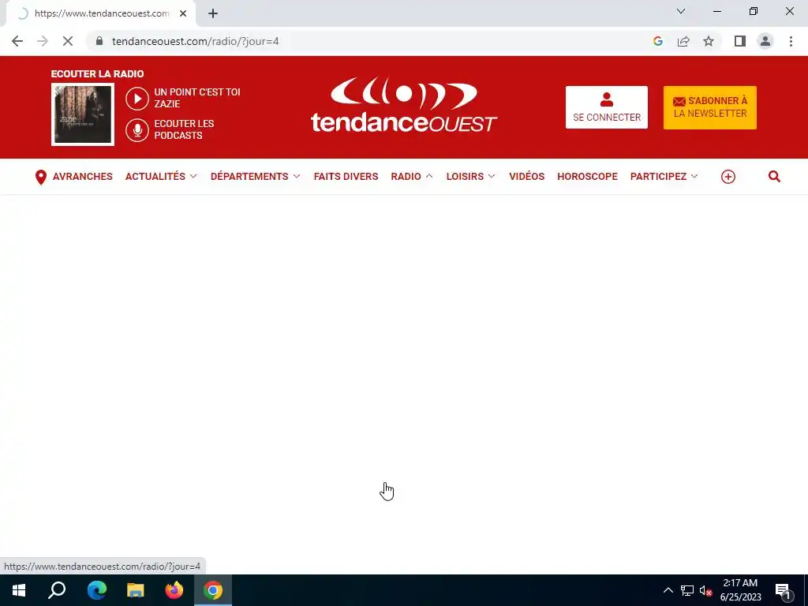Screen dimensions: 808x606
Task: Open the Chrome three-dot menu
Action: pos(791,41)
